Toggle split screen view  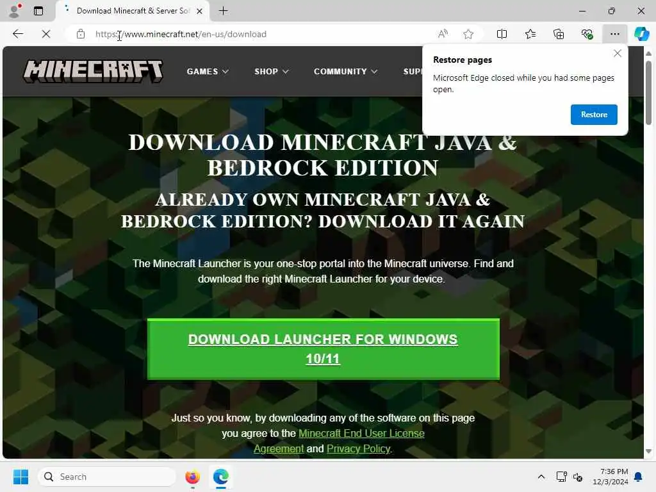click(x=502, y=34)
